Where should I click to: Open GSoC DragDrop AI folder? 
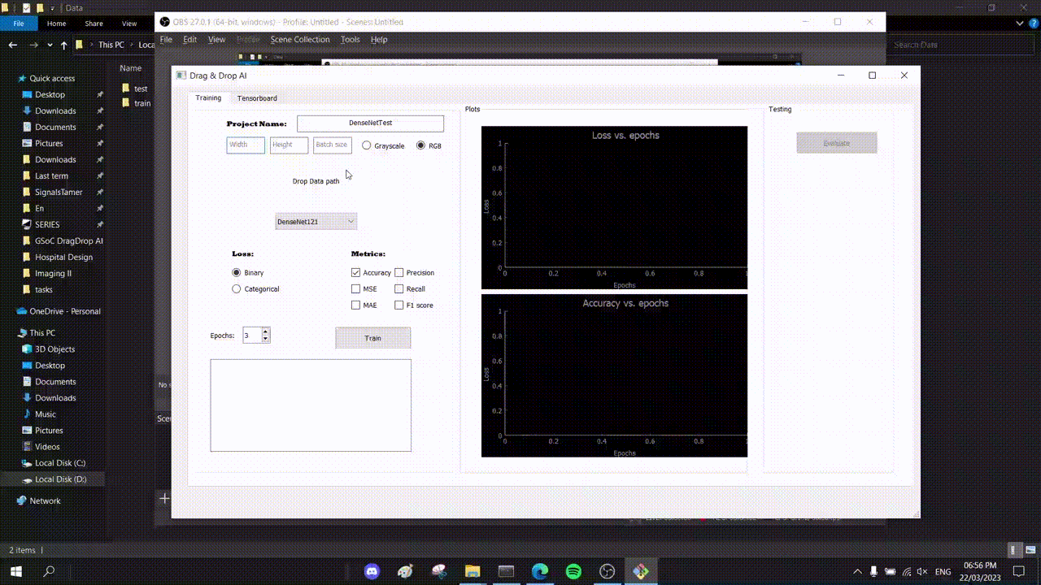tap(68, 240)
